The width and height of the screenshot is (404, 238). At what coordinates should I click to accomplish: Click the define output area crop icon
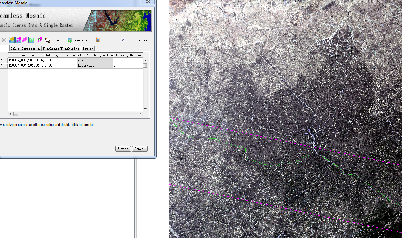(x=98, y=40)
